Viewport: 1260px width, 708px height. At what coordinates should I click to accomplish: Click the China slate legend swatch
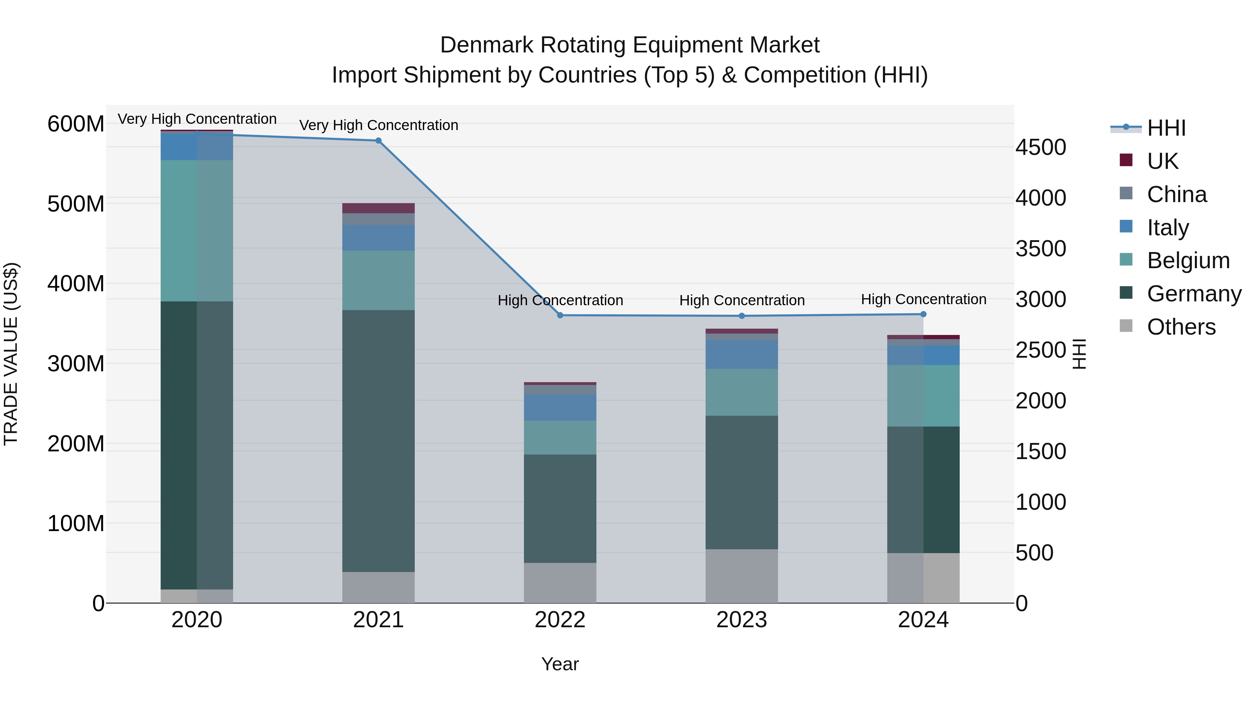pos(1126,193)
